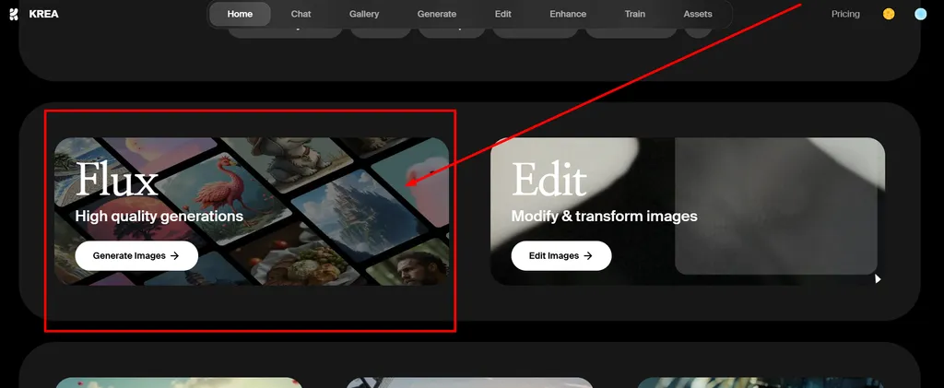Open the Pricing link

click(845, 14)
